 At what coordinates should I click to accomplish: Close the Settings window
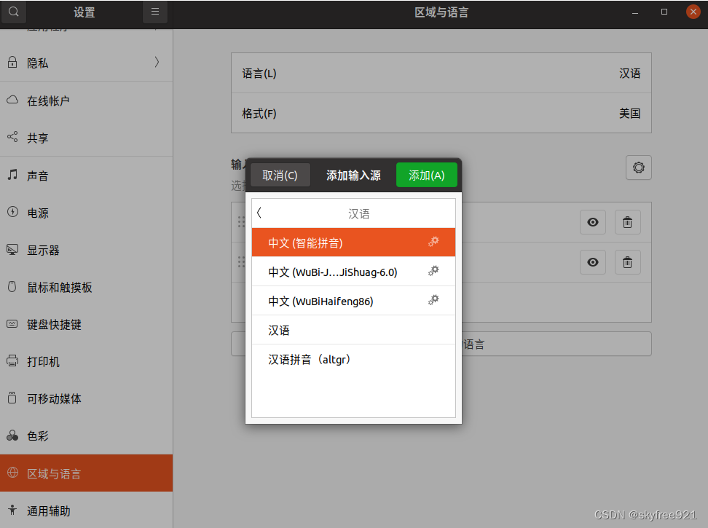point(693,12)
